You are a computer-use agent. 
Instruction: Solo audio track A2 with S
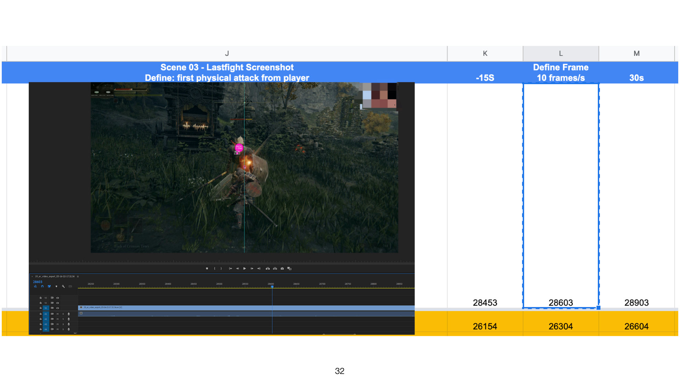coord(63,319)
